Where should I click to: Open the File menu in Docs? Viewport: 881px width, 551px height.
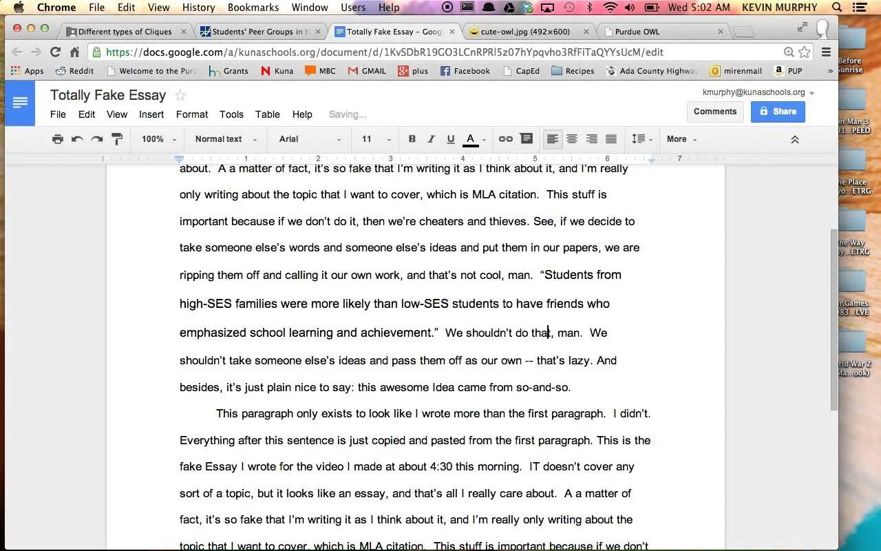click(x=58, y=114)
